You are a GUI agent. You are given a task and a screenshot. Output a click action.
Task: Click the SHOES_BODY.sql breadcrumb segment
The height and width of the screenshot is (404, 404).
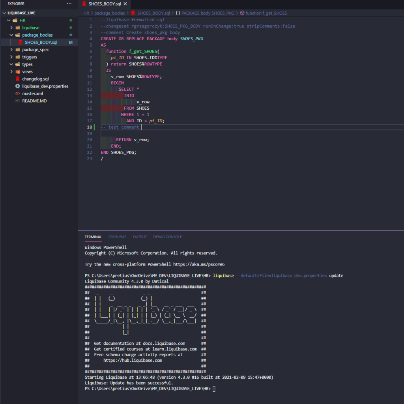(x=153, y=13)
